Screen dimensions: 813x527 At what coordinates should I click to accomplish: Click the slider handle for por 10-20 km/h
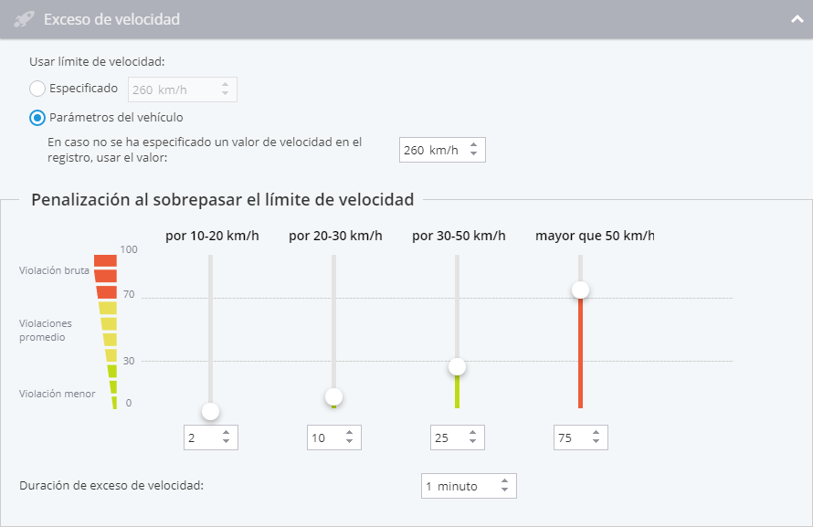point(210,411)
